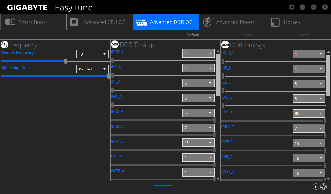The width and height of the screenshot is (331, 194).
Task: Open the tWTR_C dropdown
Action: [x=309, y=173]
